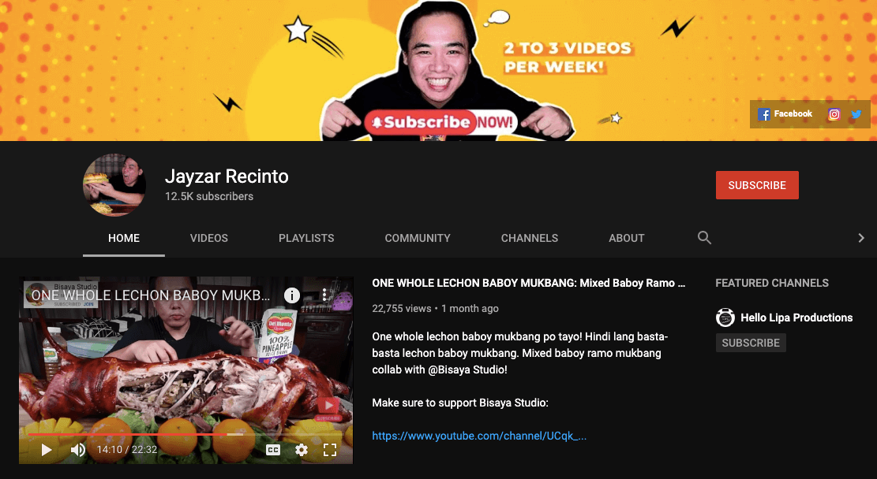The width and height of the screenshot is (877, 479).
Task: Open the Instagram icon in the banner
Action: click(834, 114)
